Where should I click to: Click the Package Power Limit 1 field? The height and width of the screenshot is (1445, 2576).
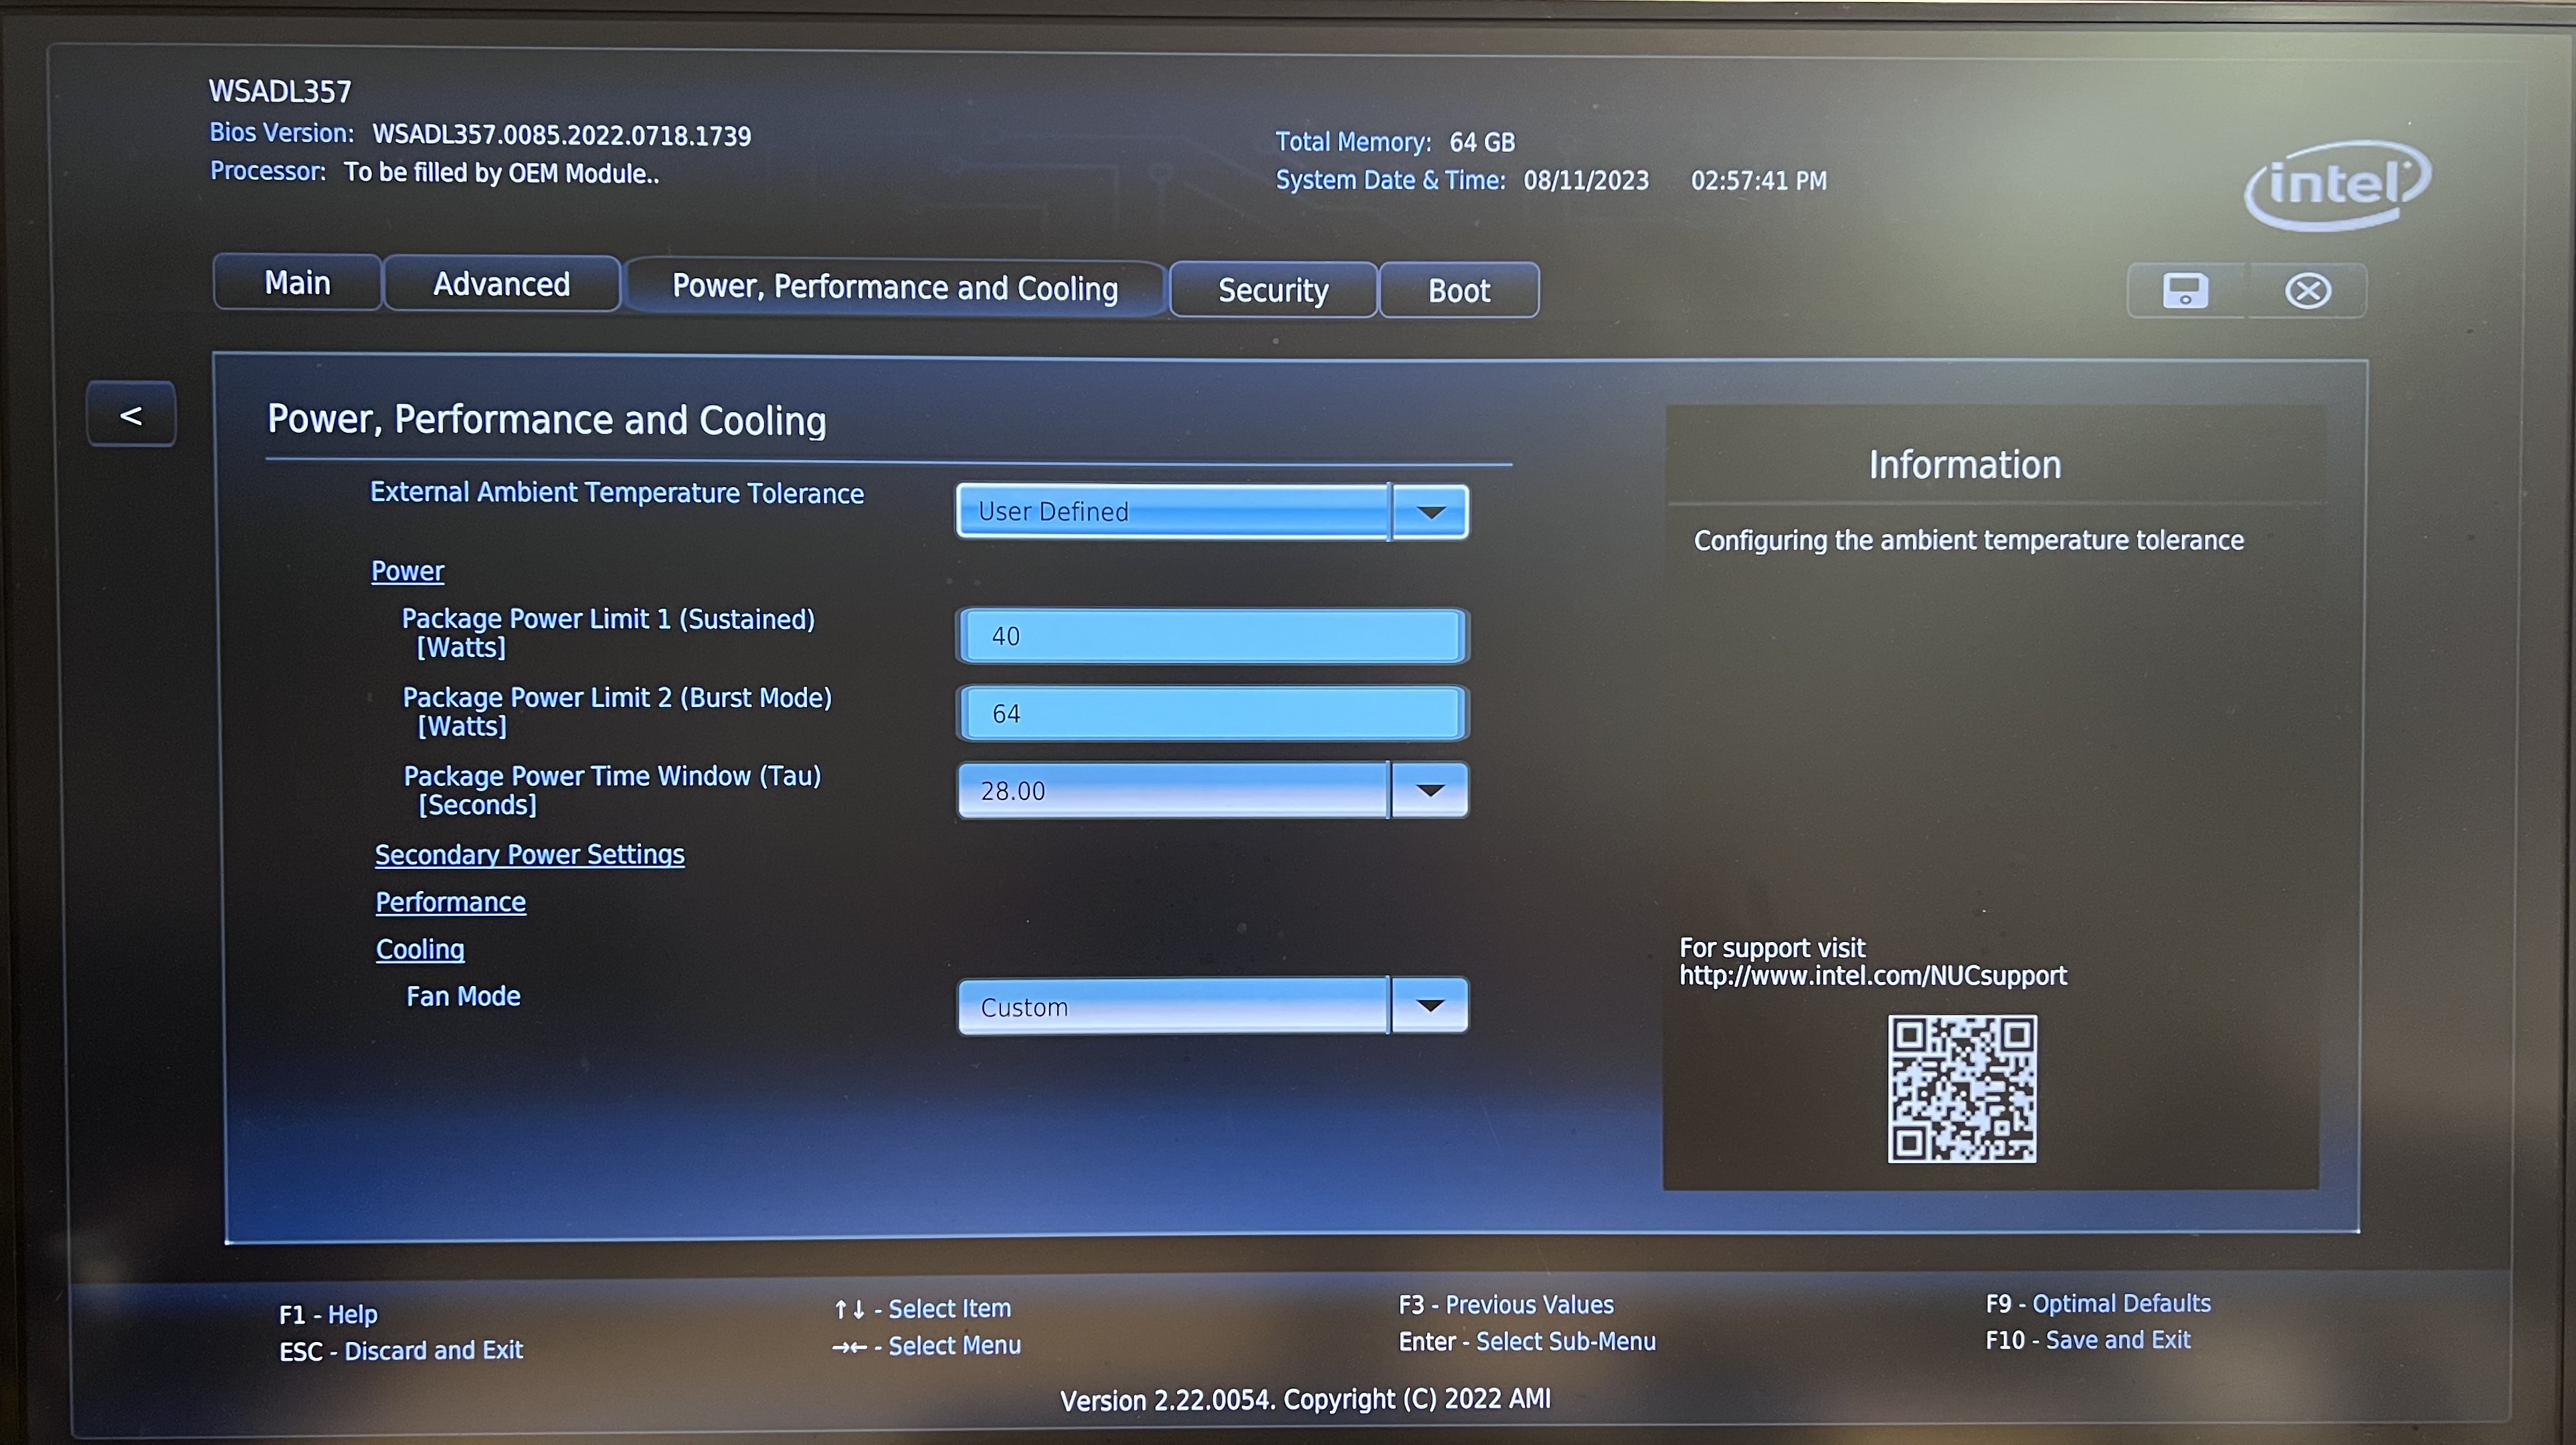click(x=1211, y=636)
